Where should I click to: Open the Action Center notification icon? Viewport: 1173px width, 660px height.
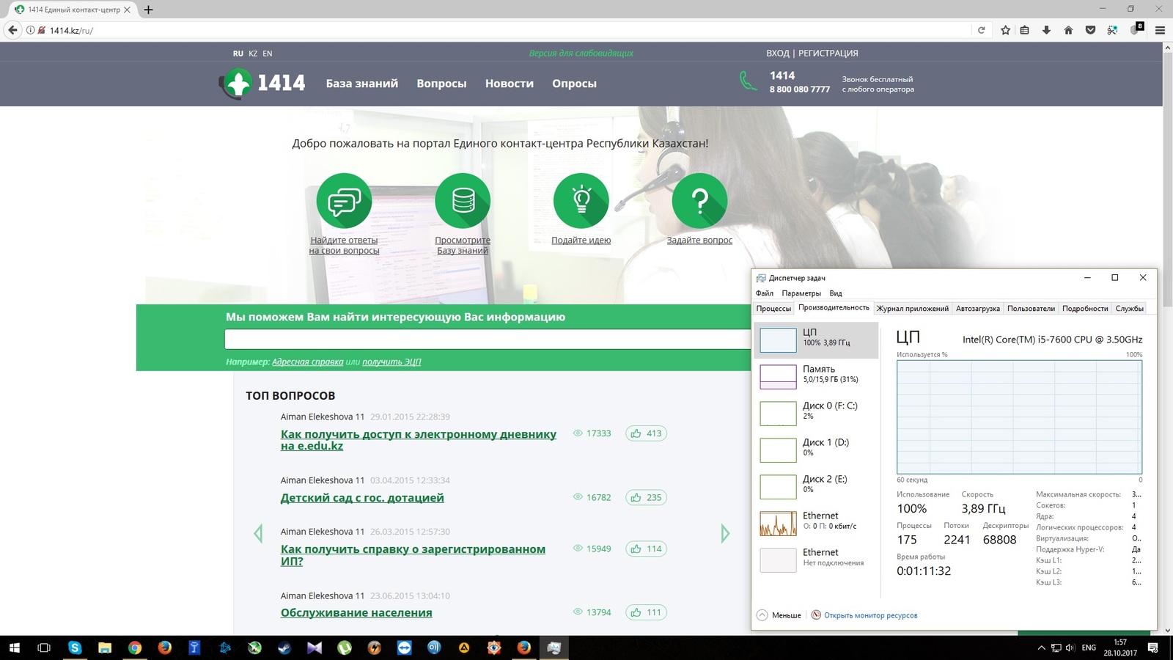1153,648
